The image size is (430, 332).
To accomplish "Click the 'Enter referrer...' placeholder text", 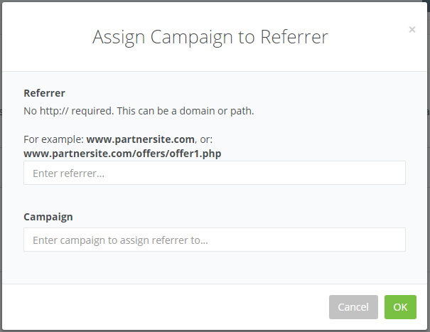I will (69, 173).
